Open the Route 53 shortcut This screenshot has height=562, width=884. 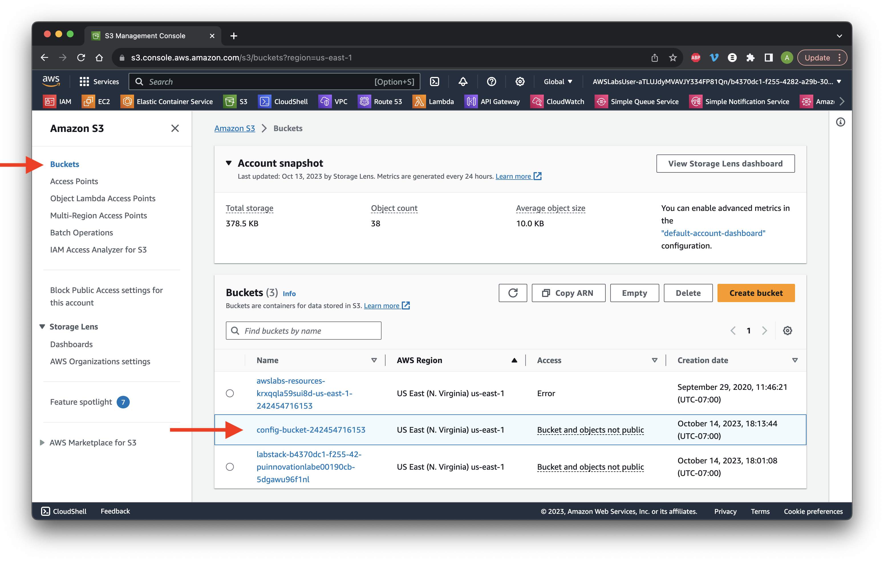pyautogui.click(x=380, y=102)
